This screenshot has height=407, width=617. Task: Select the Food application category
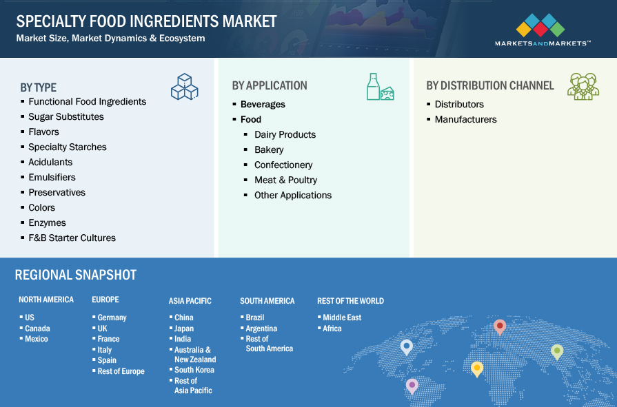(x=251, y=120)
